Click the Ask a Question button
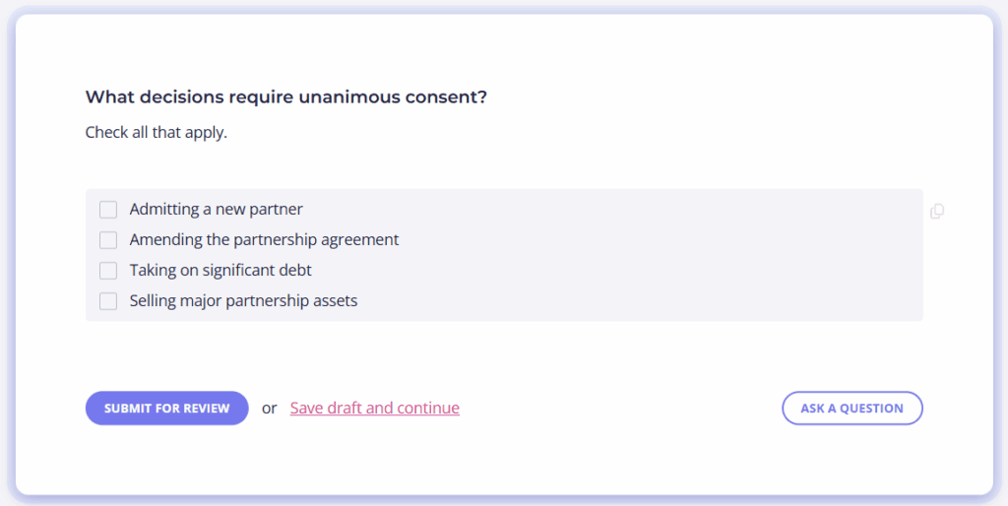 (852, 409)
